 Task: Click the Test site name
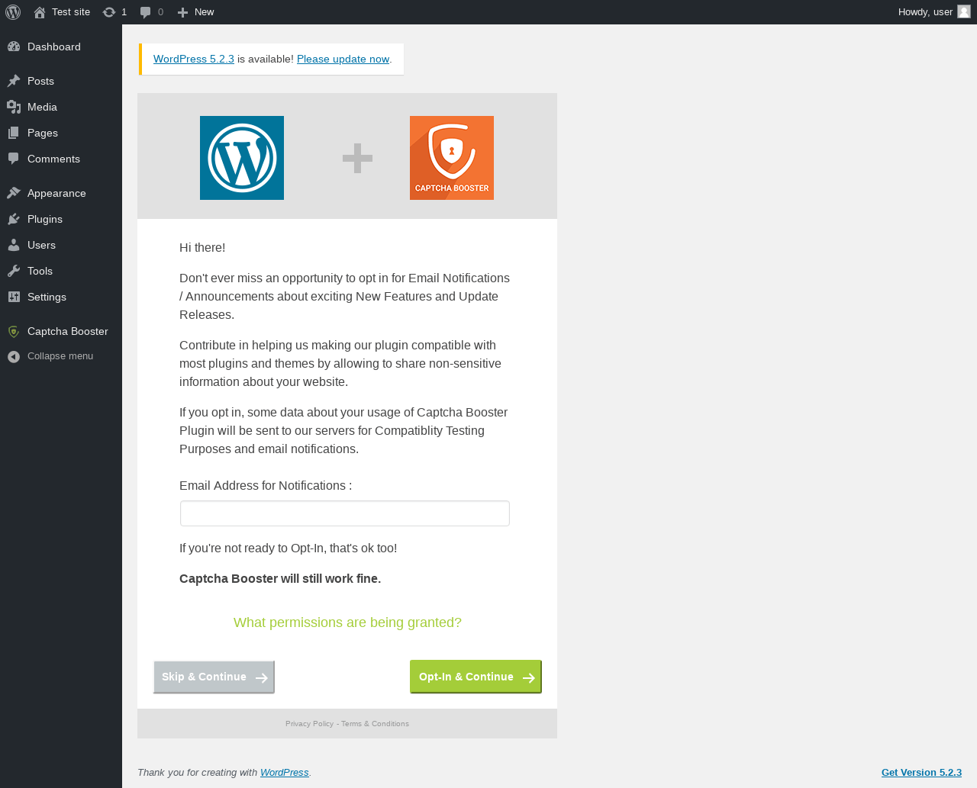(x=71, y=12)
